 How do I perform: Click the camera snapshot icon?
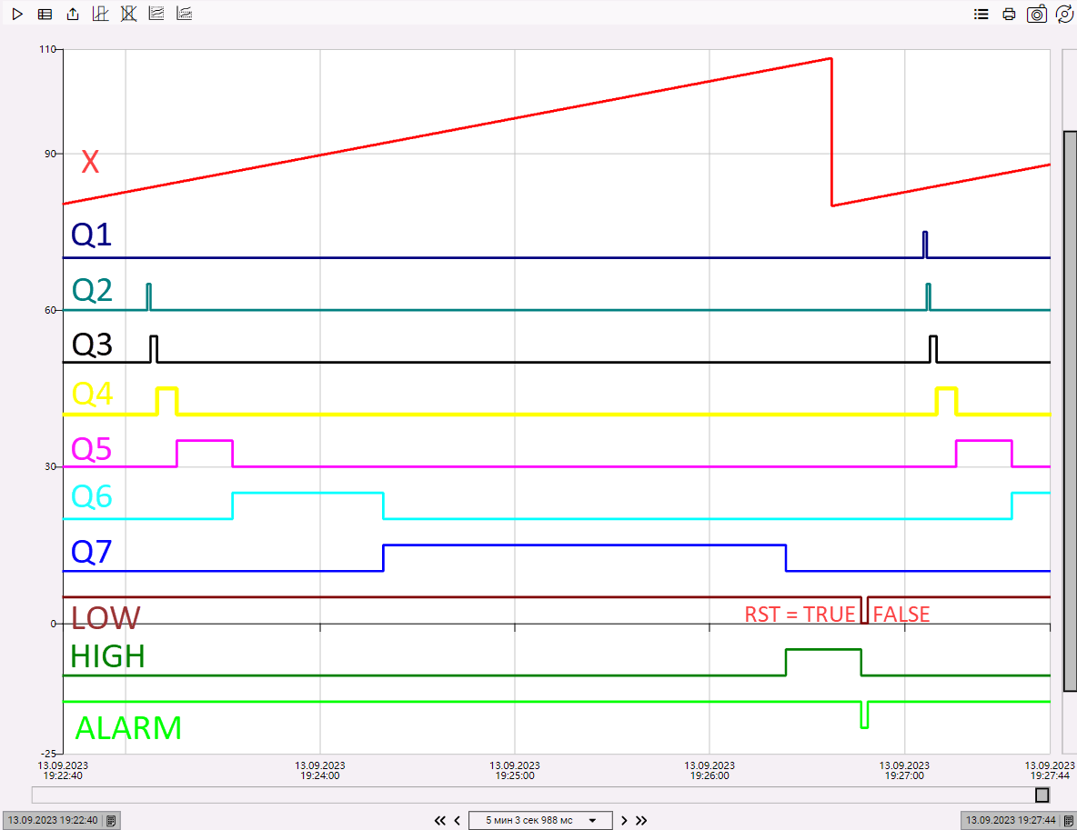click(1036, 14)
